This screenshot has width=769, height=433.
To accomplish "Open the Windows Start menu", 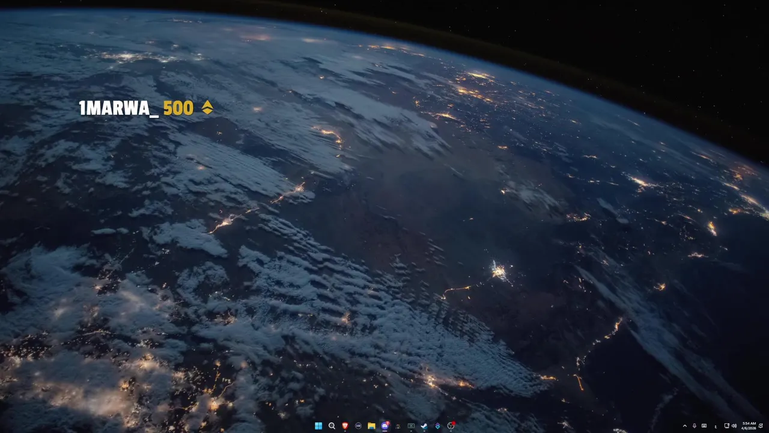I will [318, 426].
